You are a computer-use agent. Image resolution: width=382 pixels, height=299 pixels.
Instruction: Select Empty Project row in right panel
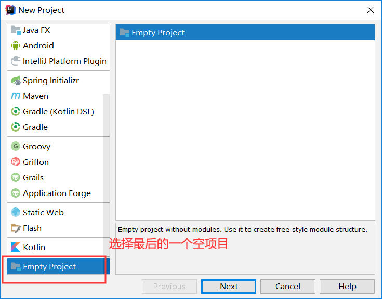click(245, 32)
